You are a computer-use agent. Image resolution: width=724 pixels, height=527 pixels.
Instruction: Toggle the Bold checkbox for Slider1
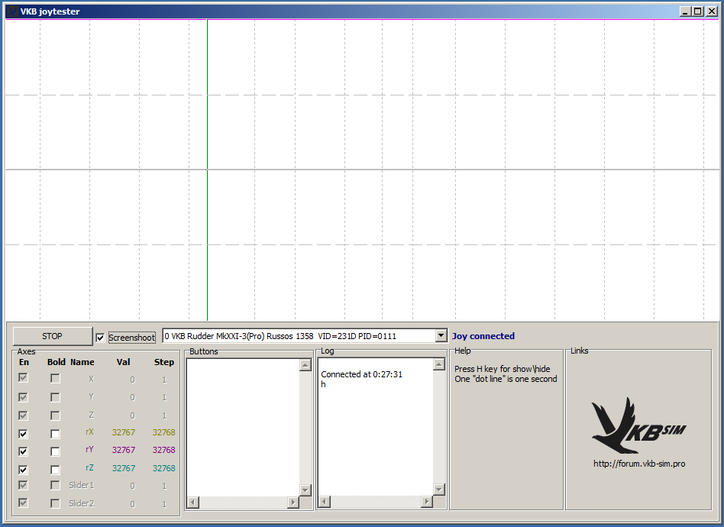pyautogui.click(x=55, y=485)
